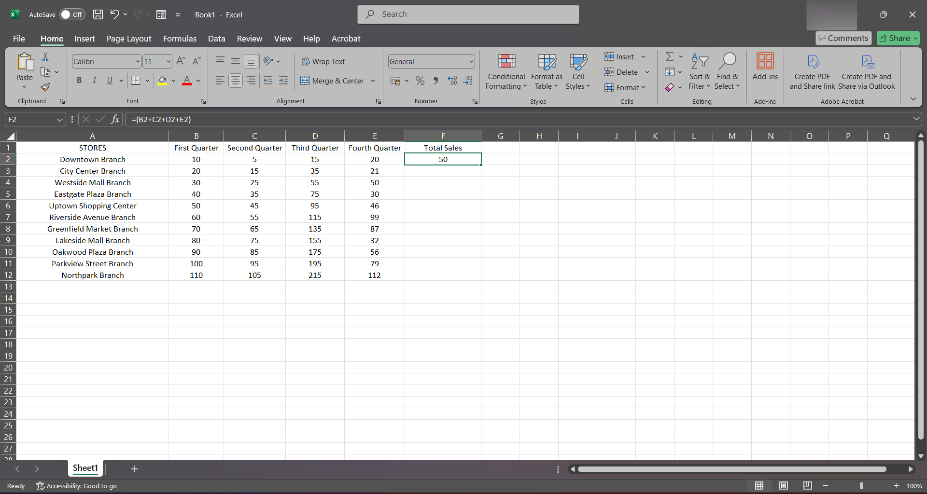Click the Cut scissors icon

coord(45,57)
